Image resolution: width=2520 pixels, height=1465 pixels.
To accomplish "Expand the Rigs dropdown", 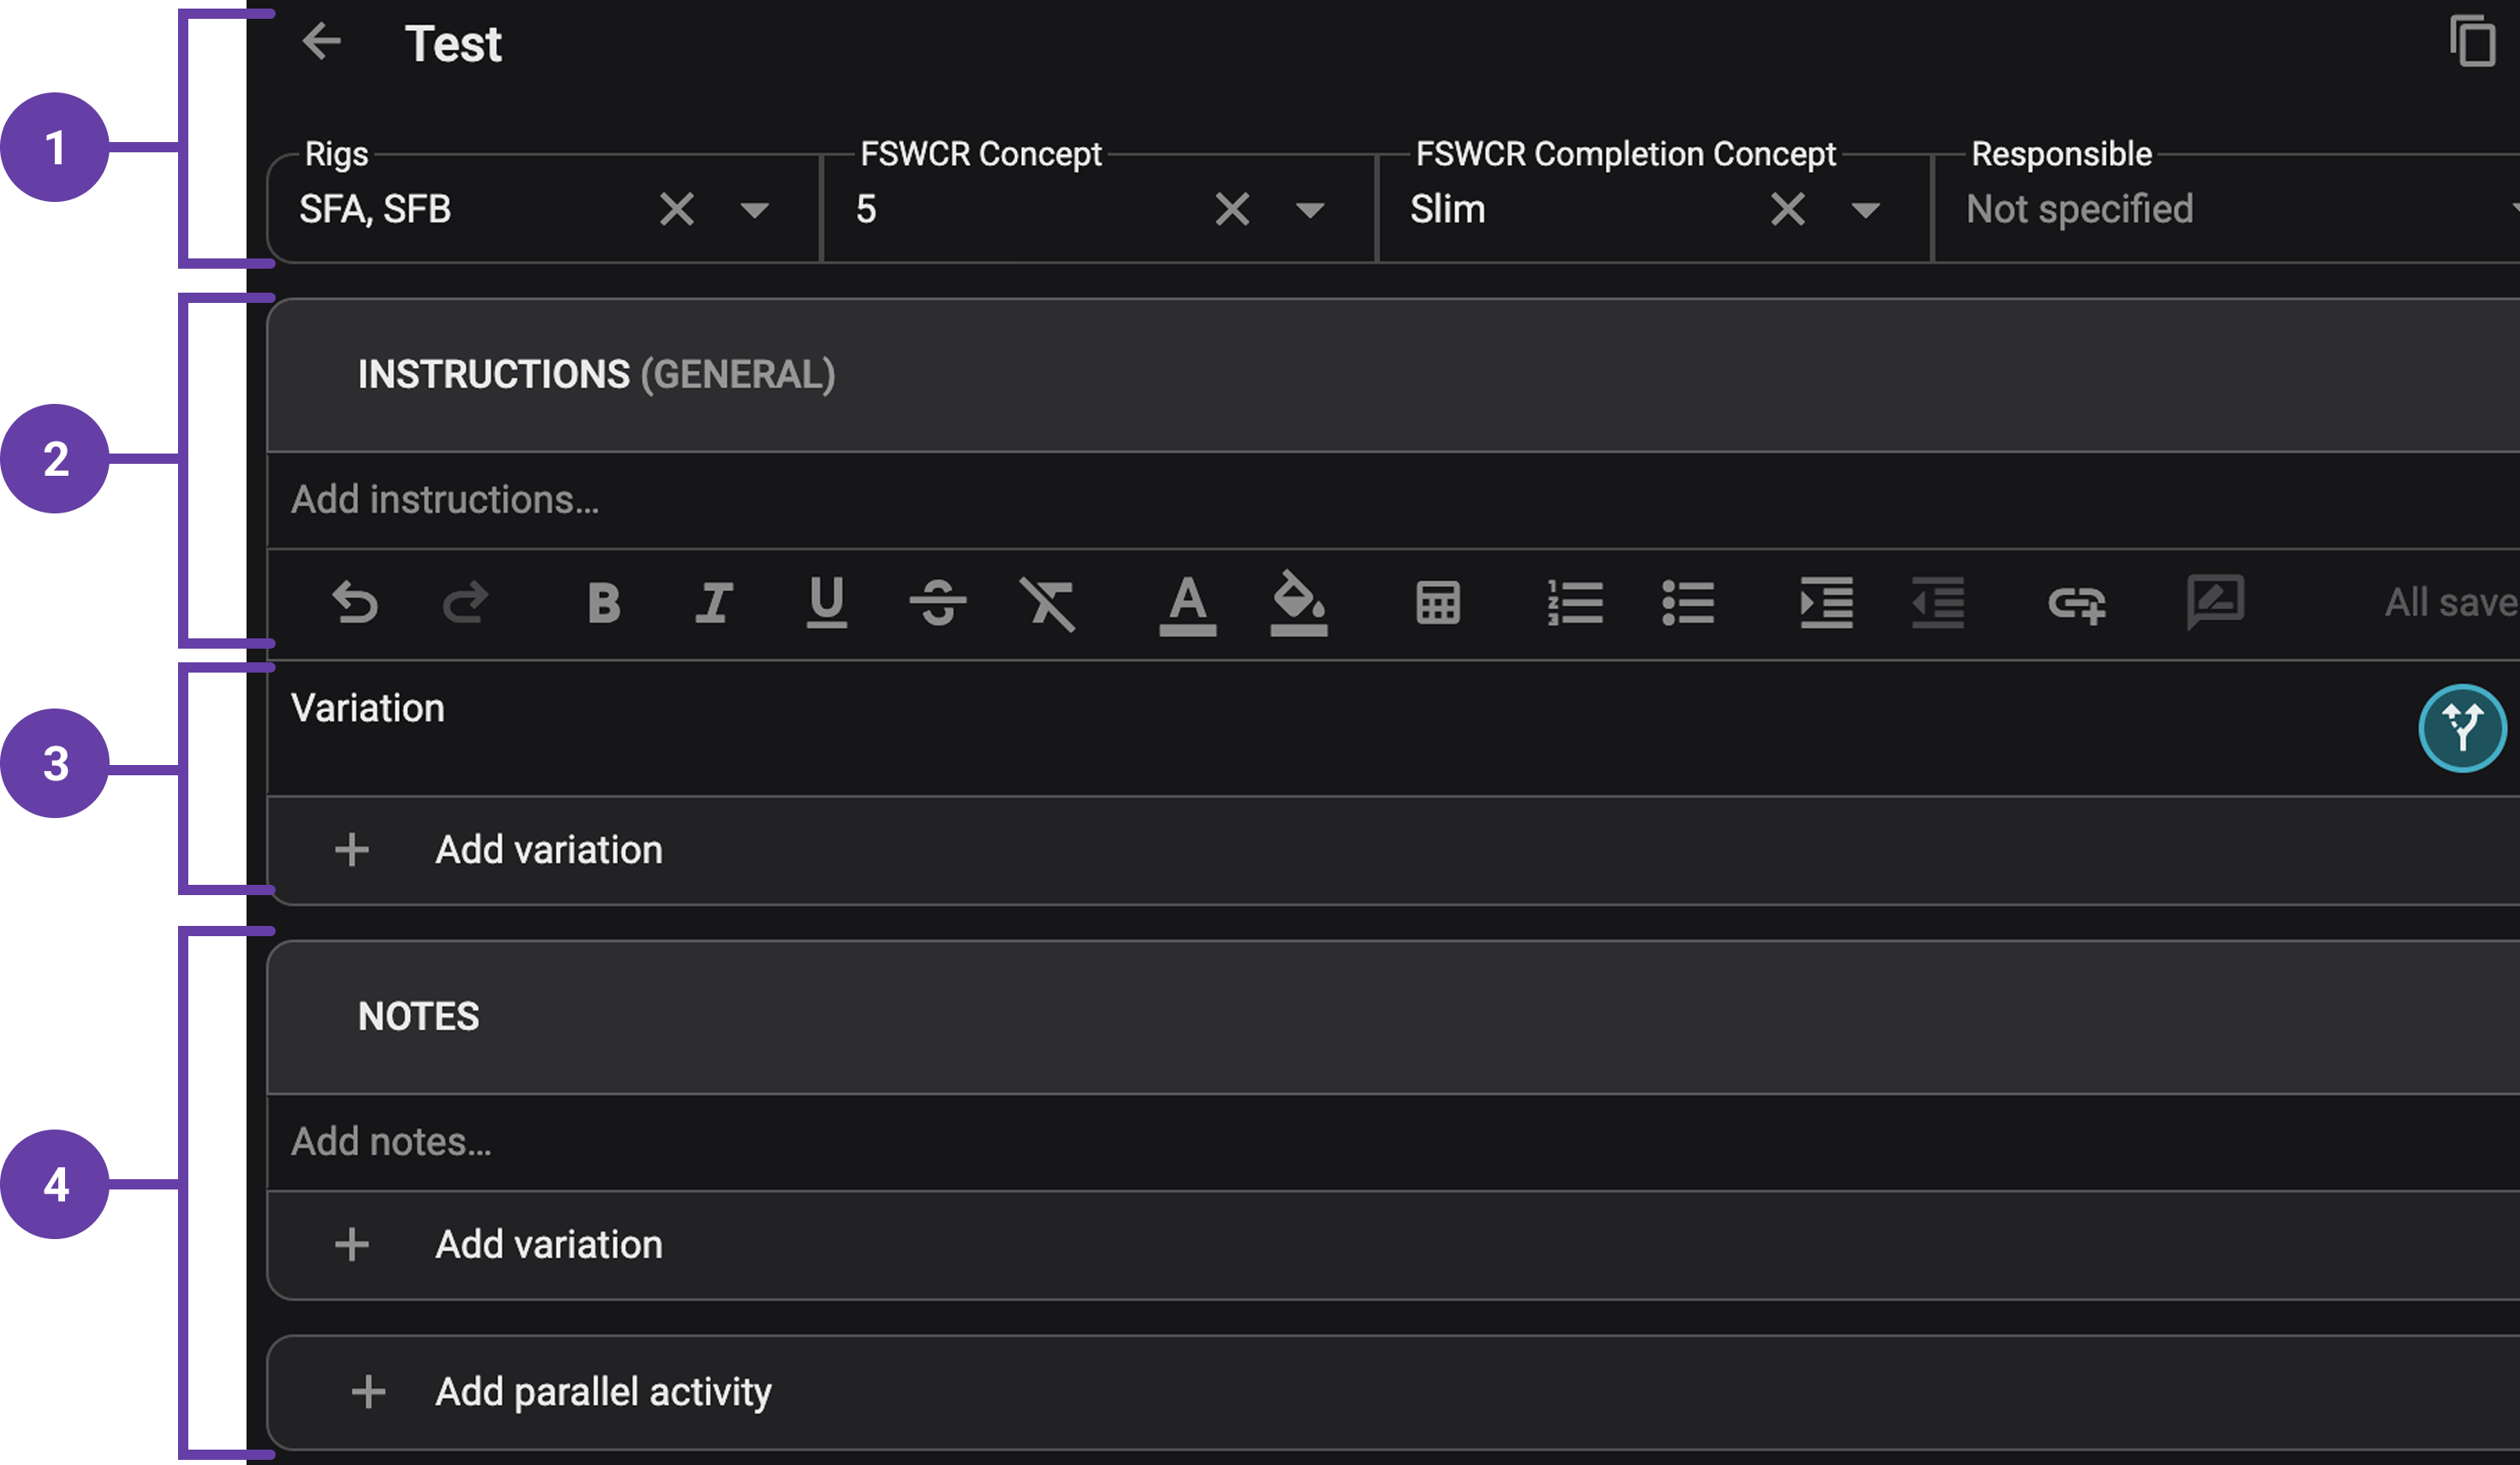I will click(756, 210).
